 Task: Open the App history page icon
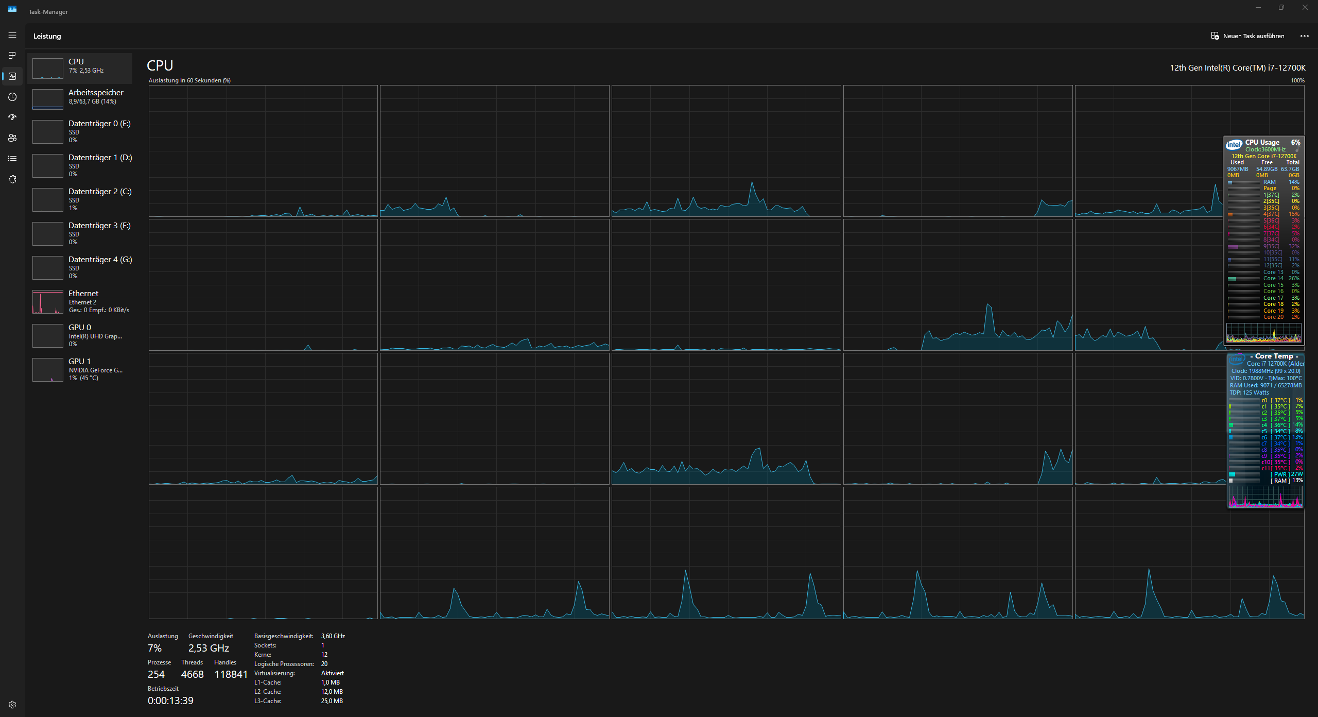(x=12, y=97)
